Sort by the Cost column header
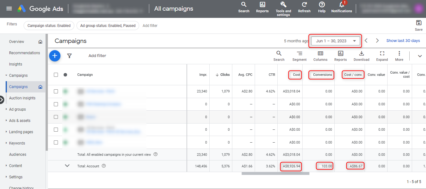 click(x=296, y=75)
